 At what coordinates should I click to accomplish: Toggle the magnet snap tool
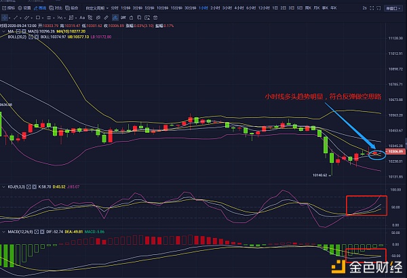pos(123,18)
